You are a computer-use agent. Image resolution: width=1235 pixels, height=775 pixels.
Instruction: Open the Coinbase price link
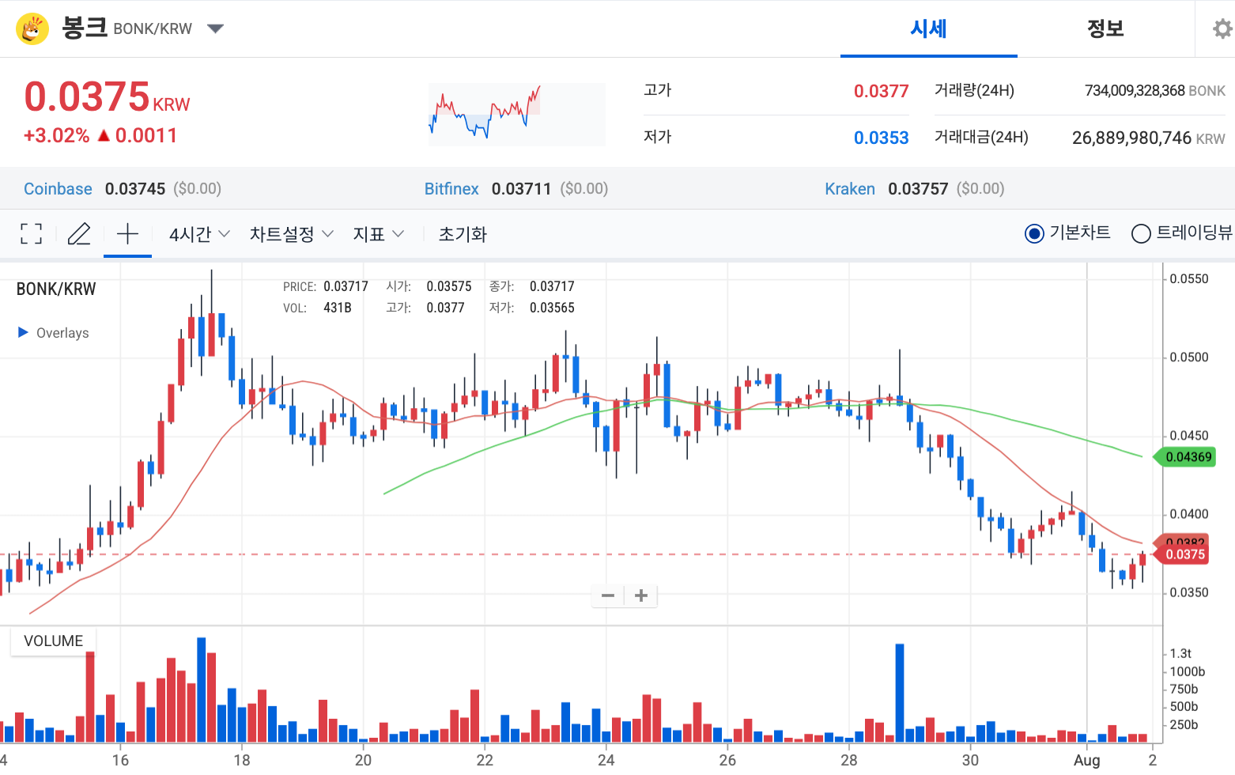(58, 189)
